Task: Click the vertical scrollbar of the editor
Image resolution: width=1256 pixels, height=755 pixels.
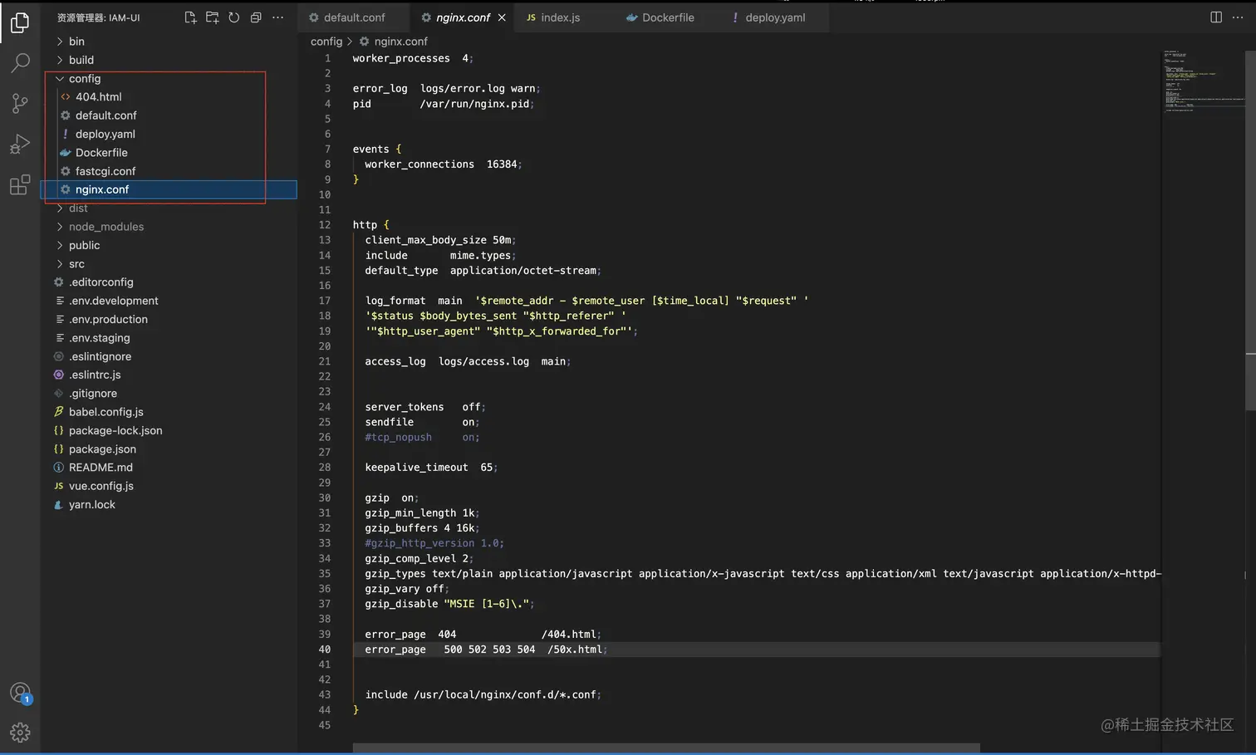Action: [x=1250, y=230]
